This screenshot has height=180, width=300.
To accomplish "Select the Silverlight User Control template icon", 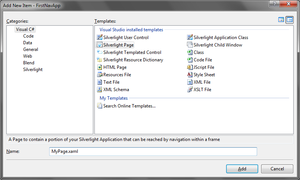I will 100,37.
